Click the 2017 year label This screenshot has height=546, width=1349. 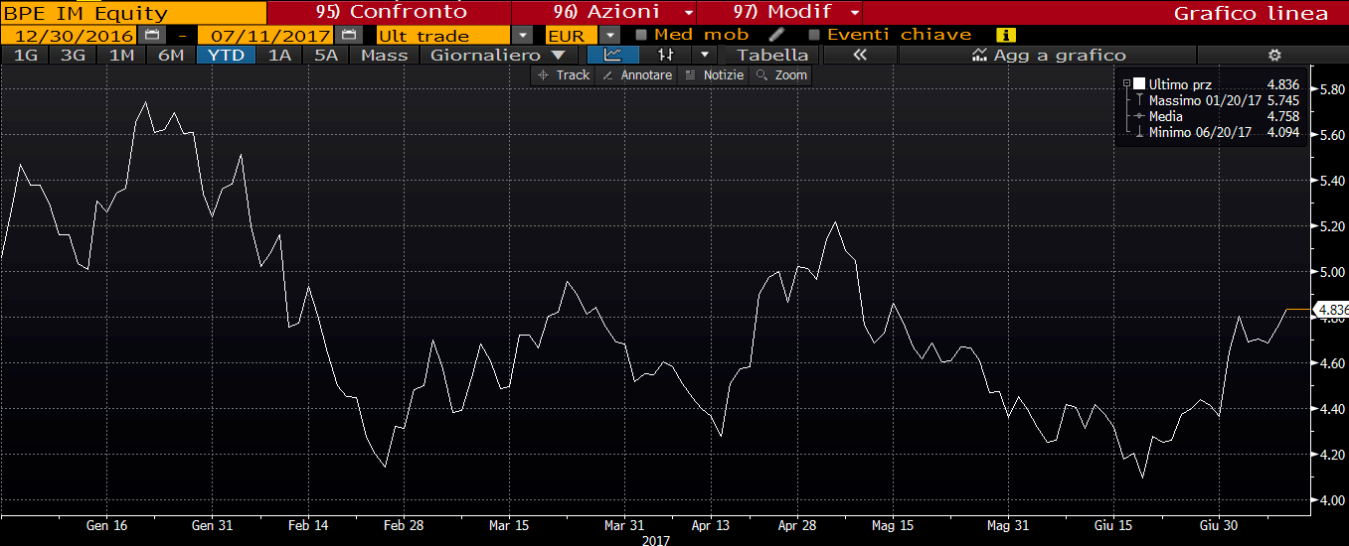(x=655, y=540)
